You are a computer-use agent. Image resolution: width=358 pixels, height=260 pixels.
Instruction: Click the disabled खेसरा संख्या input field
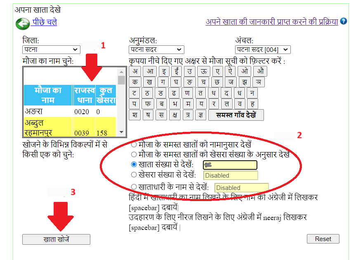pos(231,176)
